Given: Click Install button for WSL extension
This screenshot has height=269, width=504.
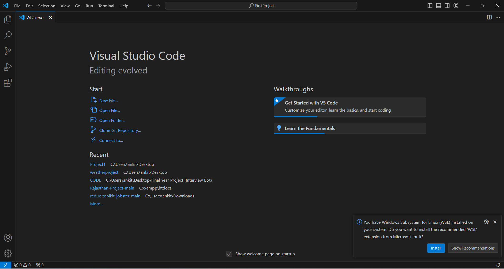Looking at the screenshot, I should click(x=436, y=248).
